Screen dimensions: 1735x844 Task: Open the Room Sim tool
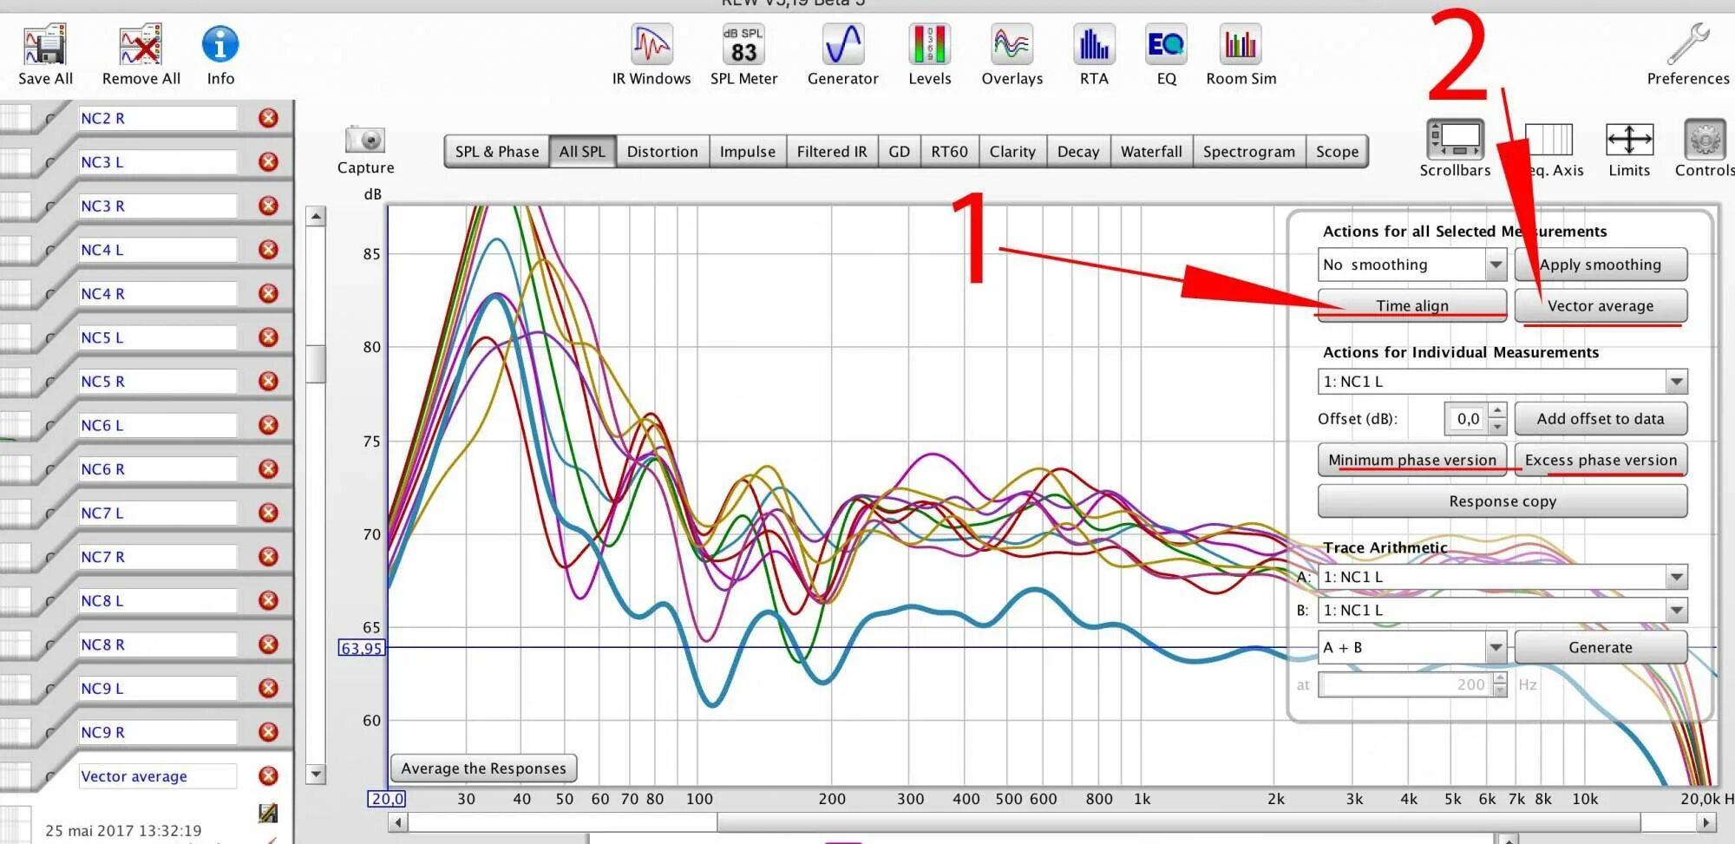pos(1241,44)
